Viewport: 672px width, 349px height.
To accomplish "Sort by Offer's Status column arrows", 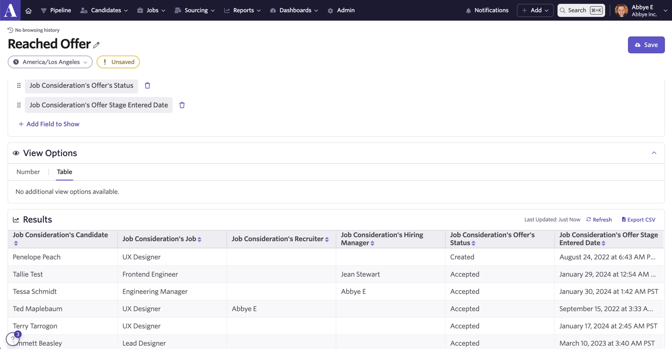I will point(474,243).
